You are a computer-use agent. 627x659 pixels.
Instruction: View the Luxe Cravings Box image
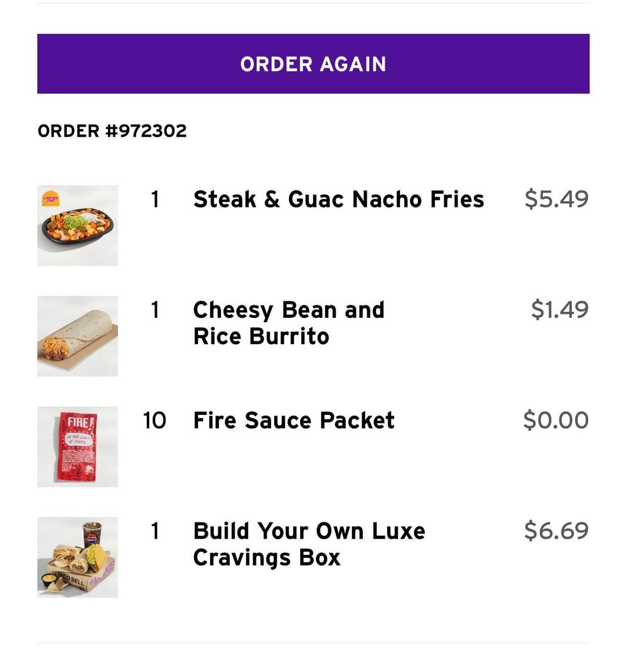[78, 557]
